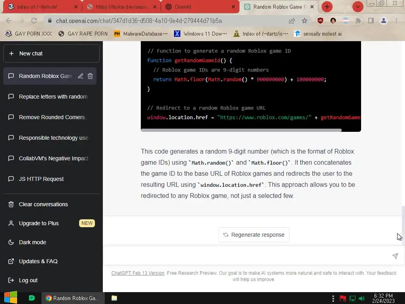Viewport: 405px width, 304px height.
Task: Open the tray overflow dots
Action: pyautogui.click(x=333, y=298)
